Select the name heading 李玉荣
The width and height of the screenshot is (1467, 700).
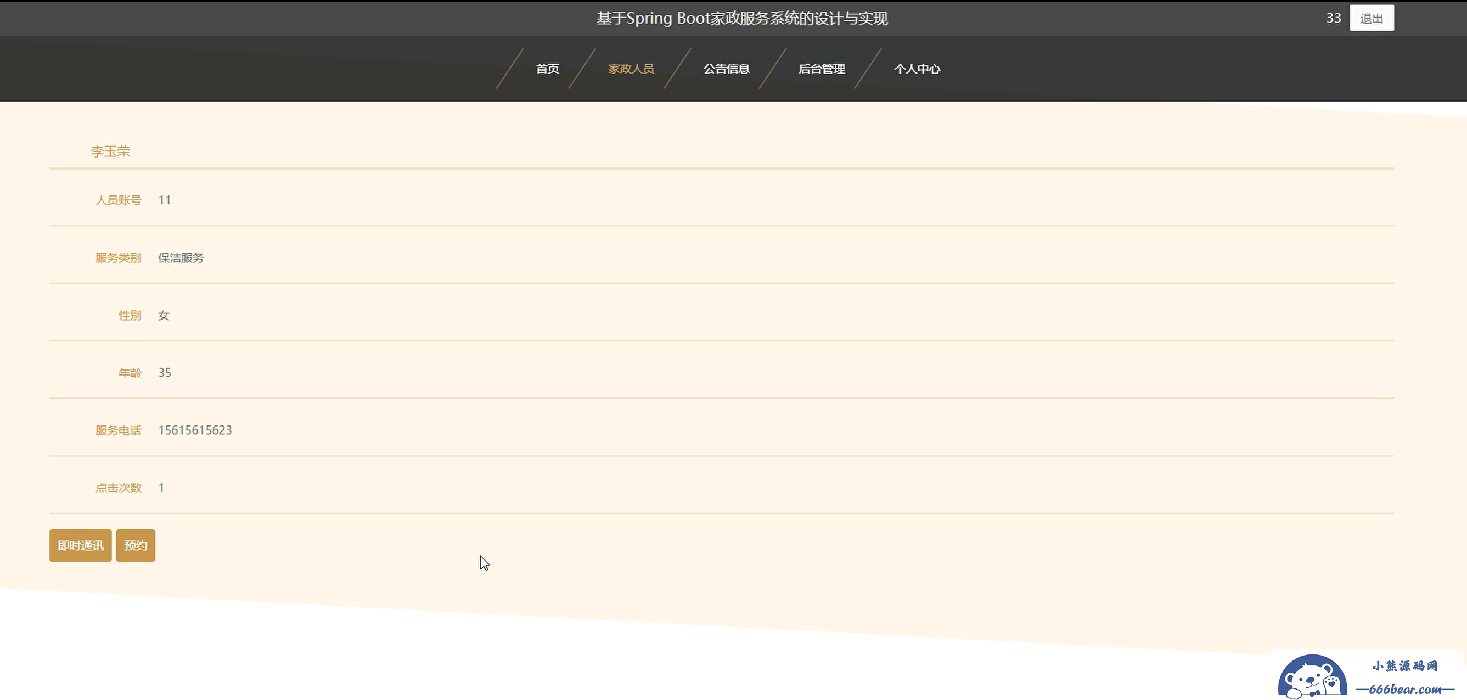click(110, 151)
